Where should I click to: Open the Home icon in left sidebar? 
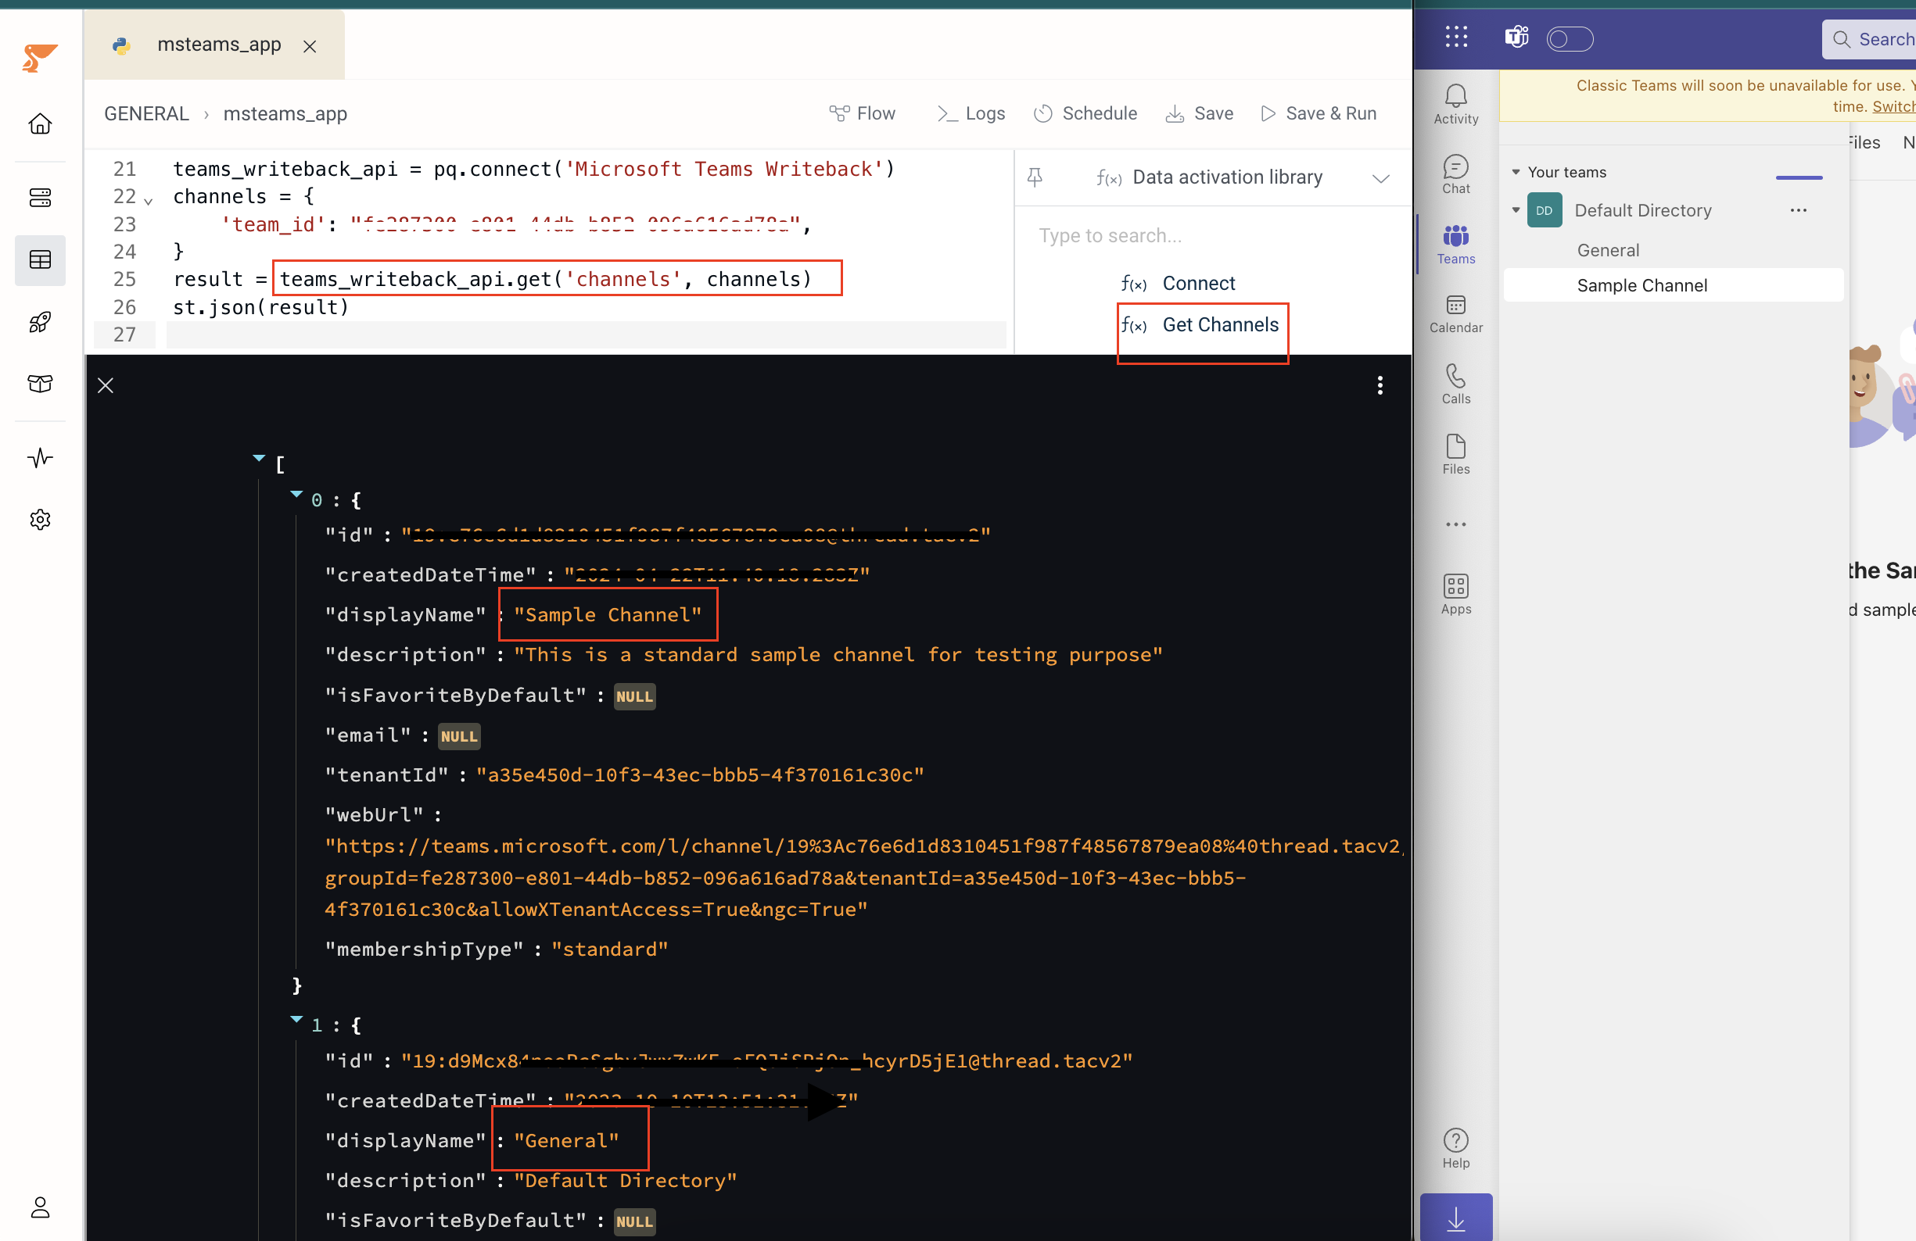point(40,123)
